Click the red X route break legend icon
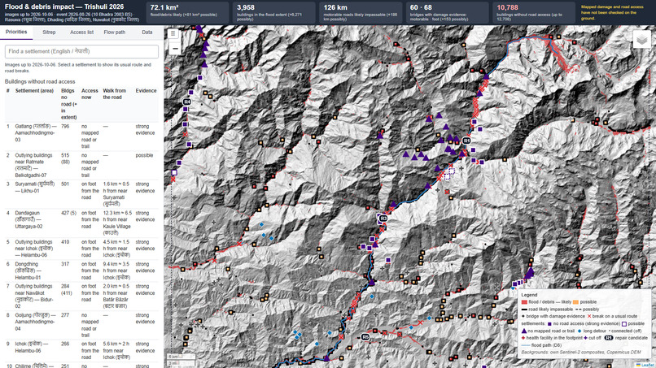This screenshot has height=368, width=656. point(589,316)
